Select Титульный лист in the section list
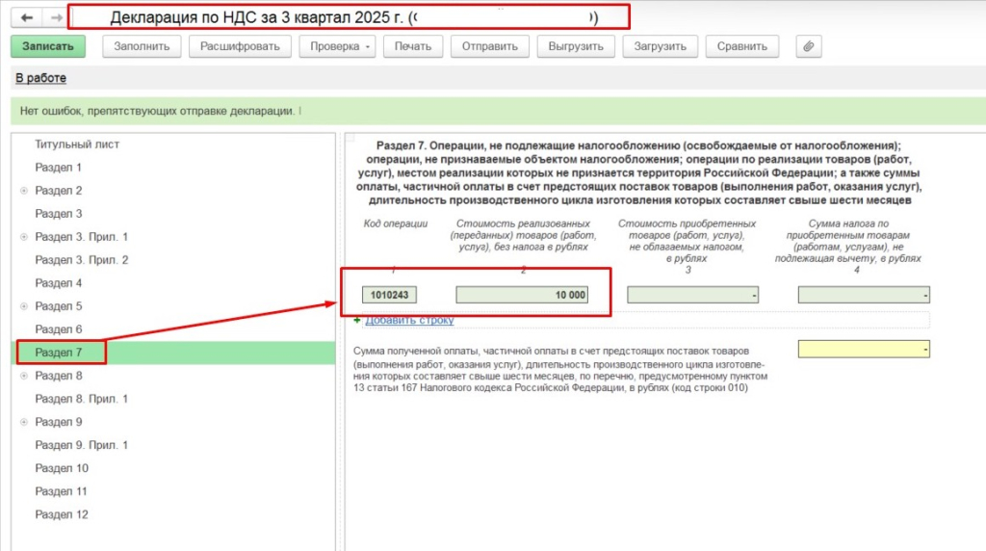The height and width of the screenshot is (551, 986). pyautogui.click(x=77, y=144)
